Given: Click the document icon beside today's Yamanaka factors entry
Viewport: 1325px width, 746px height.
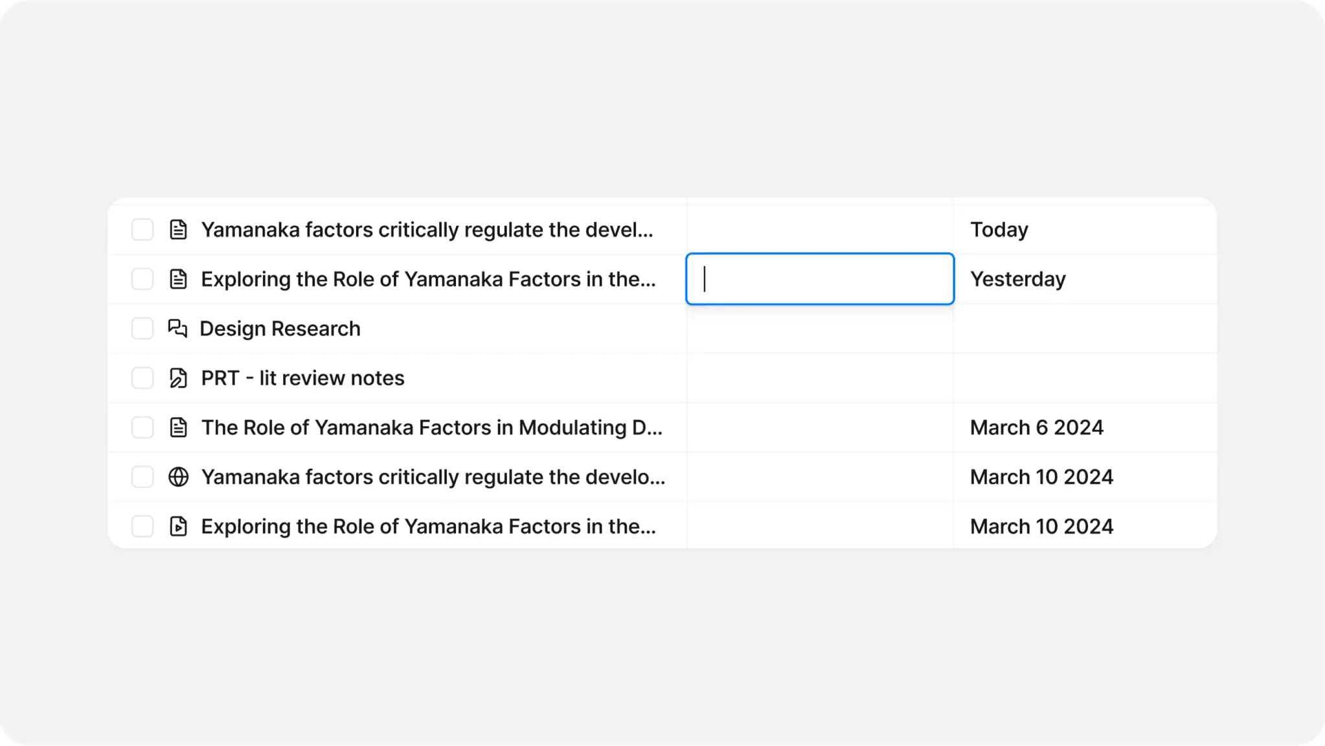Looking at the screenshot, I should tap(179, 229).
